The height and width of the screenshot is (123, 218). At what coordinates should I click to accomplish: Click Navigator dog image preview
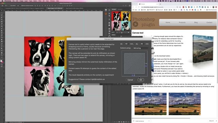(x=121, y=21)
